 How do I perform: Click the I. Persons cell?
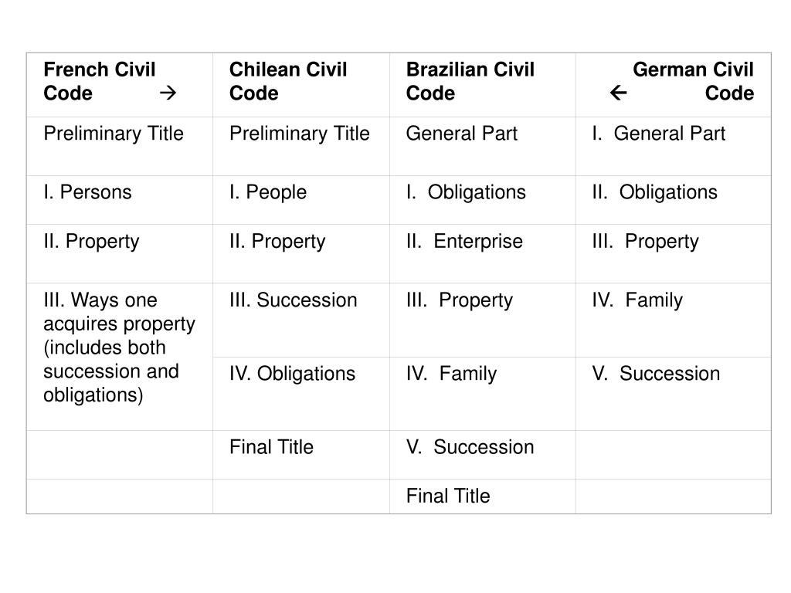pyautogui.click(x=120, y=200)
